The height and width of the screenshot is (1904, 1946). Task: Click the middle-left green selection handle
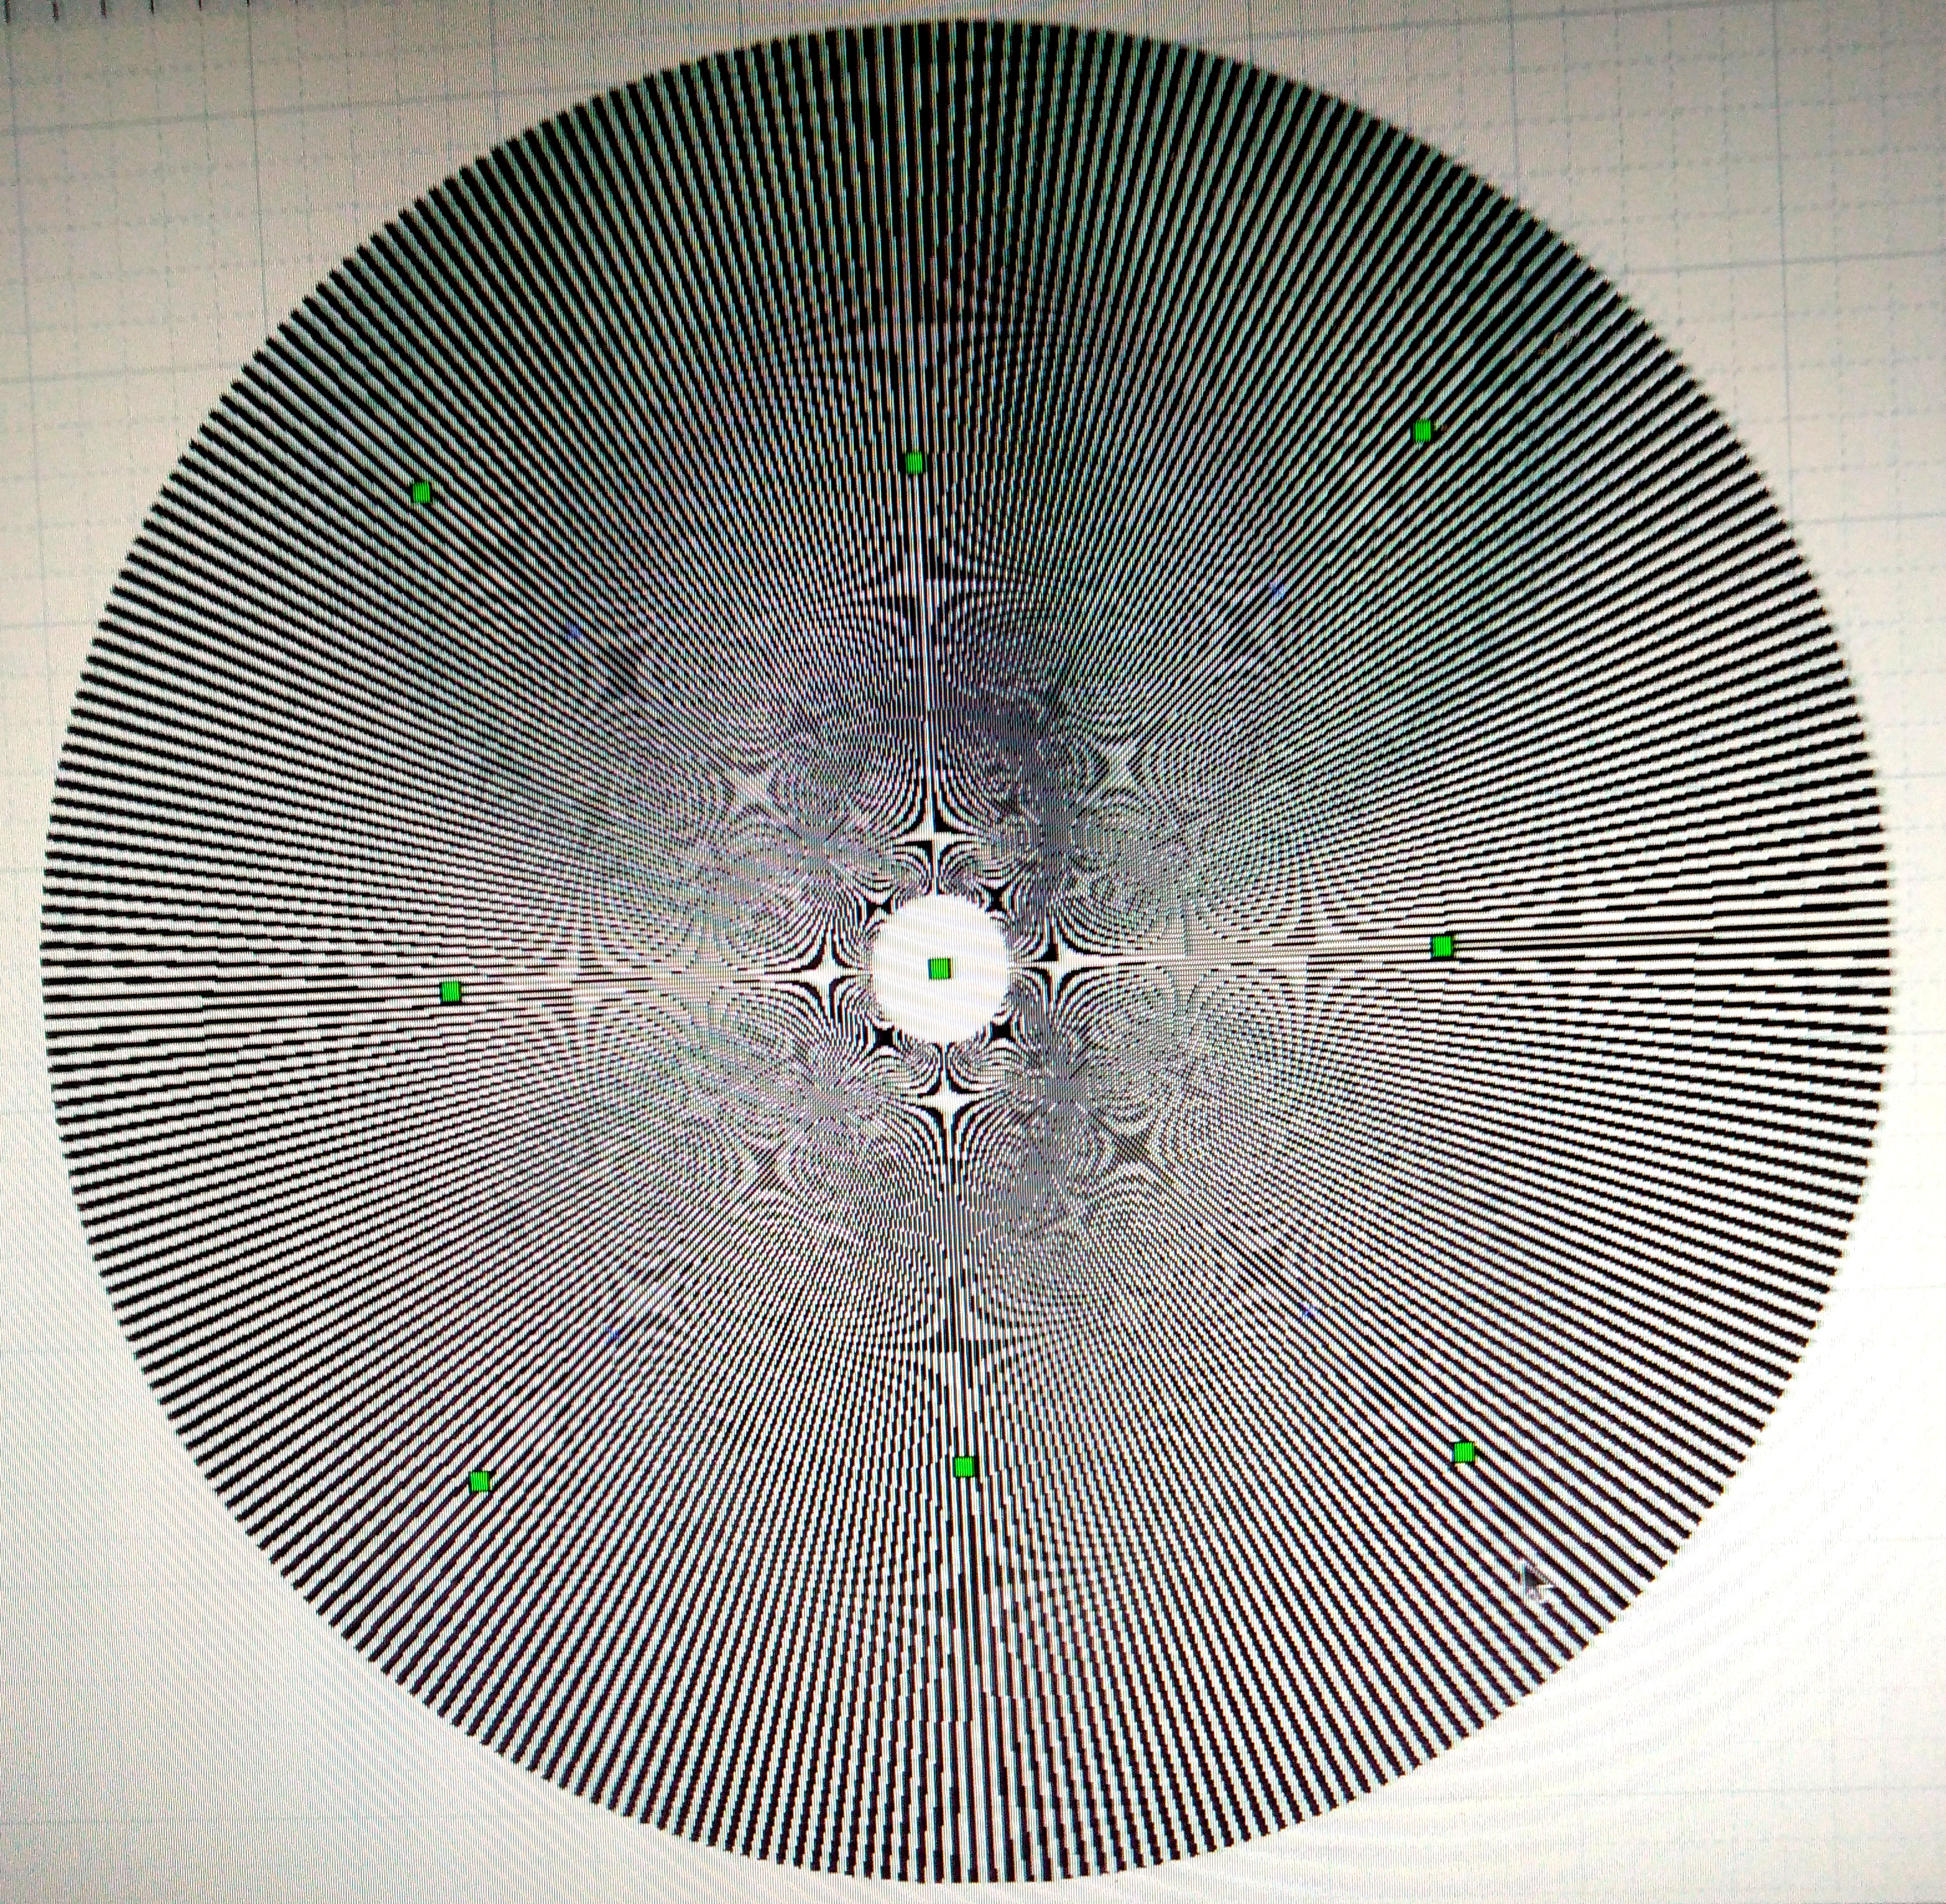(x=450, y=991)
